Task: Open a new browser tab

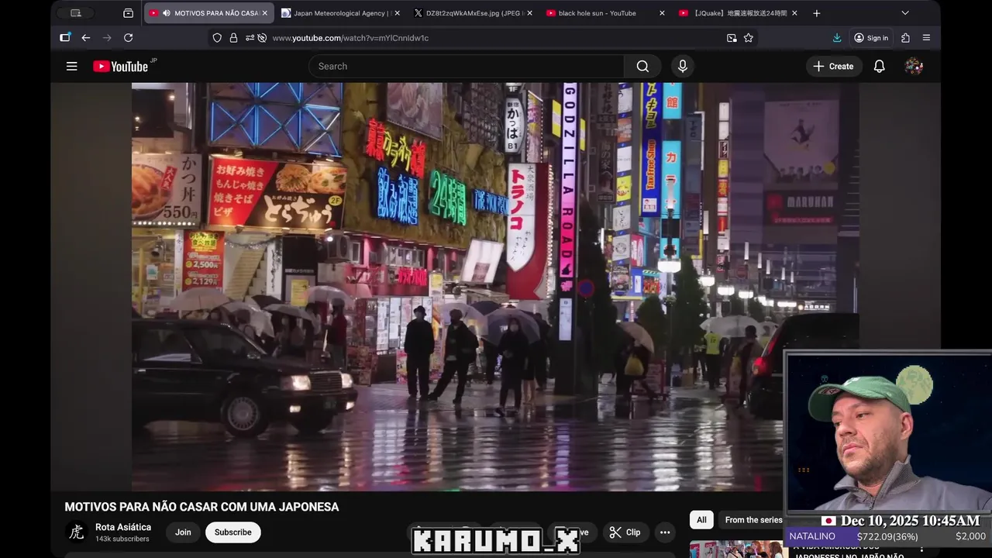Action: tap(817, 13)
